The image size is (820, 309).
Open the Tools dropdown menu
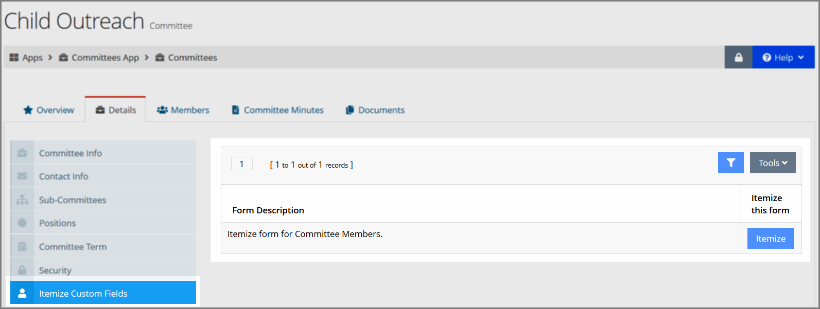773,163
